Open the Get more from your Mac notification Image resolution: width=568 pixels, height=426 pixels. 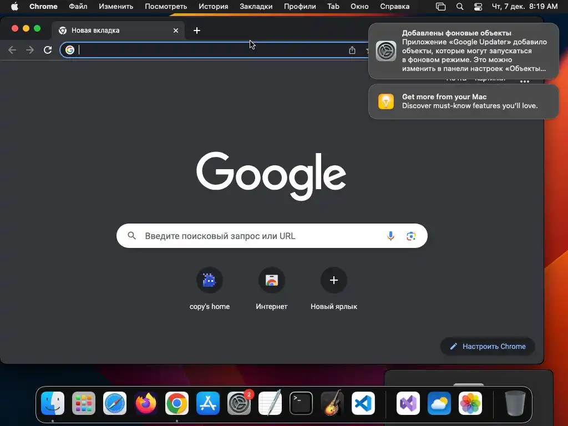(463, 102)
